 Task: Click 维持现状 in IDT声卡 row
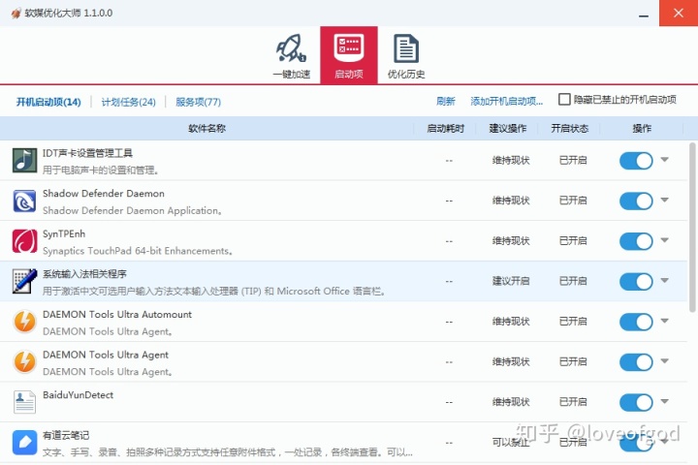(511, 160)
